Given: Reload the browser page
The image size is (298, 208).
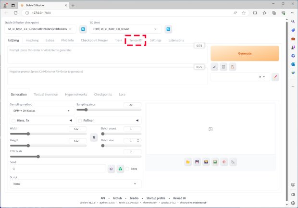Looking at the screenshot, I should pyautogui.click(x=15, y=12).
